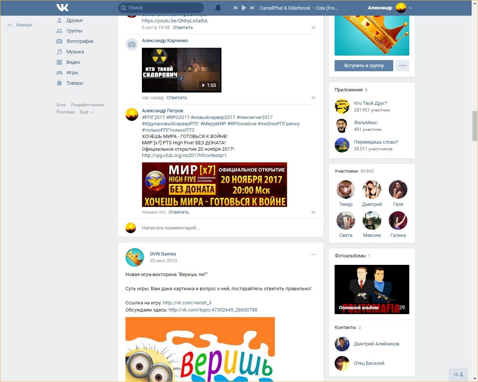Follow the rpg-club.org contest link
The height and width of the screenshot is (382, 478).
[184, 156]
